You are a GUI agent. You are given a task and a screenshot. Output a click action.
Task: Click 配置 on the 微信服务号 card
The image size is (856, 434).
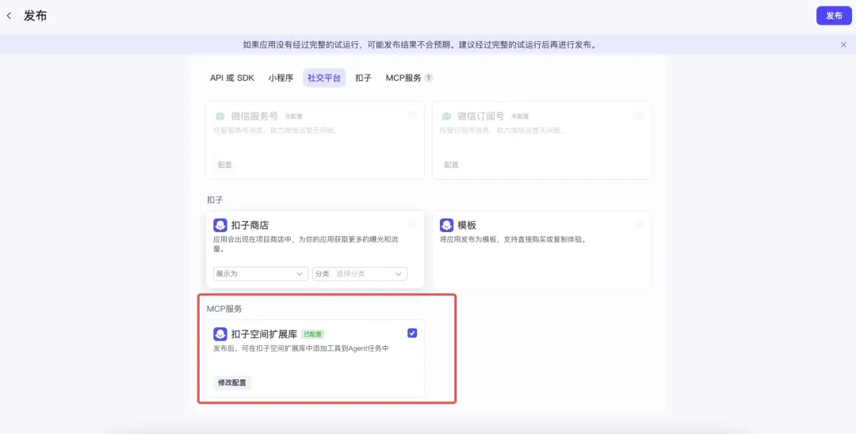tap(225, 165)
